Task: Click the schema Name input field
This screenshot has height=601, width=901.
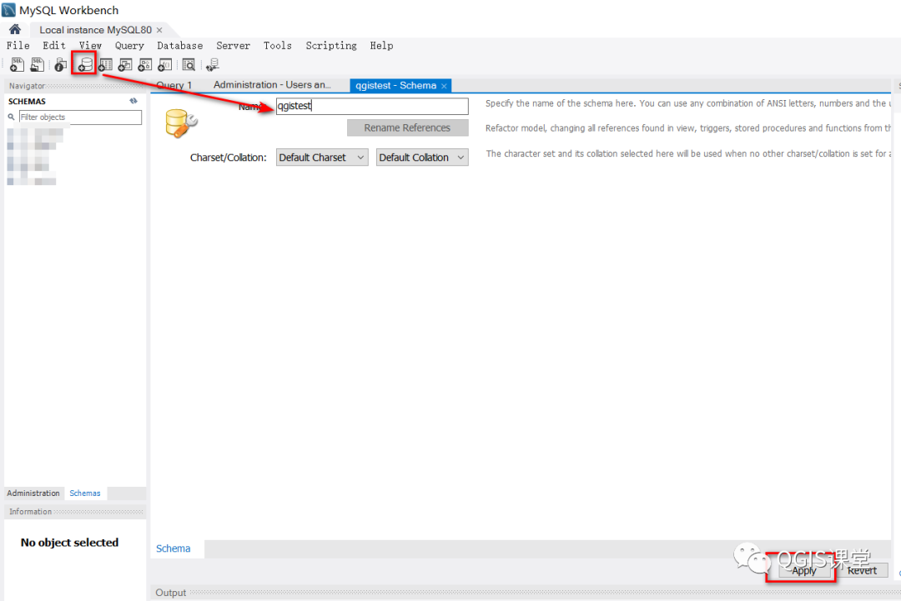Action: tap(372, 106)
